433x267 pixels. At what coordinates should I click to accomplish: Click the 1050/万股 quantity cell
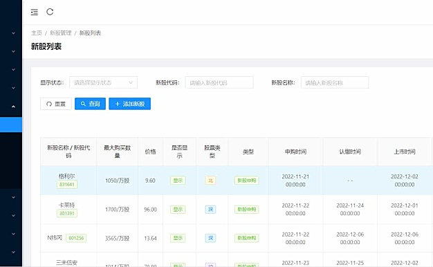pos(117,181)
